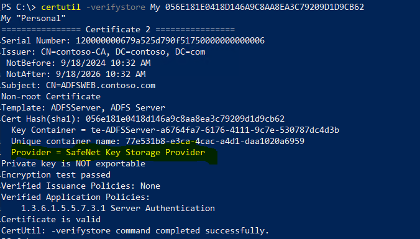Click Verified Issuance Policies: None line
The width and height of the screenshot is (420, 239).
coord(81,186)
